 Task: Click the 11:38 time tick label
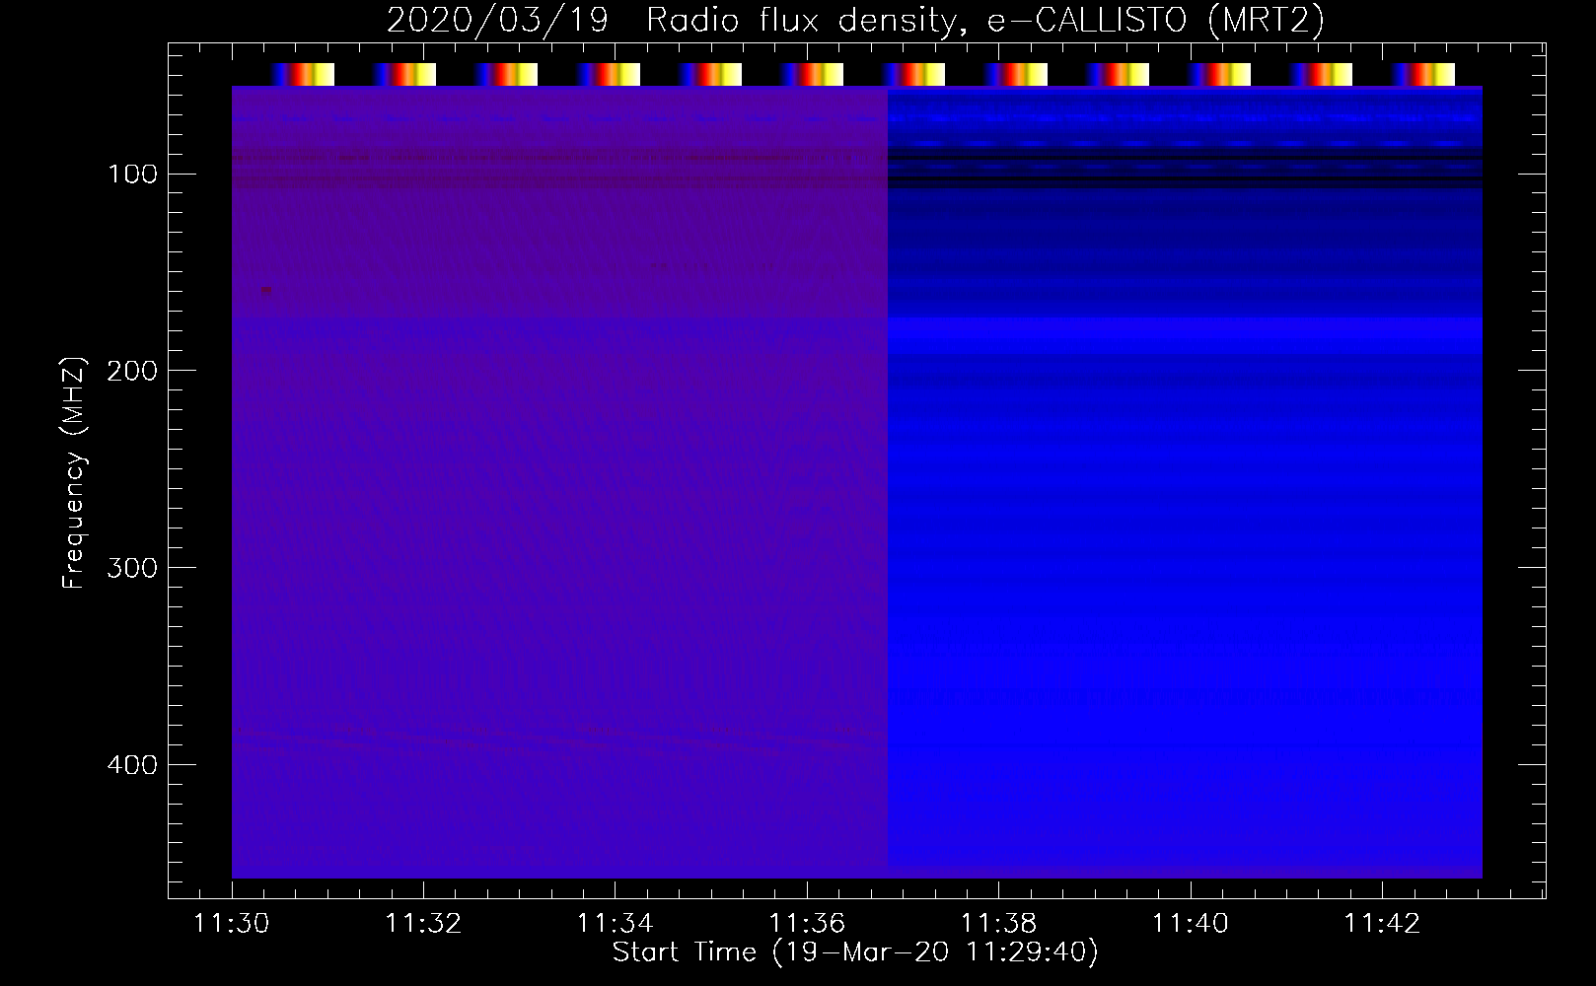click(x=998, y=923)
